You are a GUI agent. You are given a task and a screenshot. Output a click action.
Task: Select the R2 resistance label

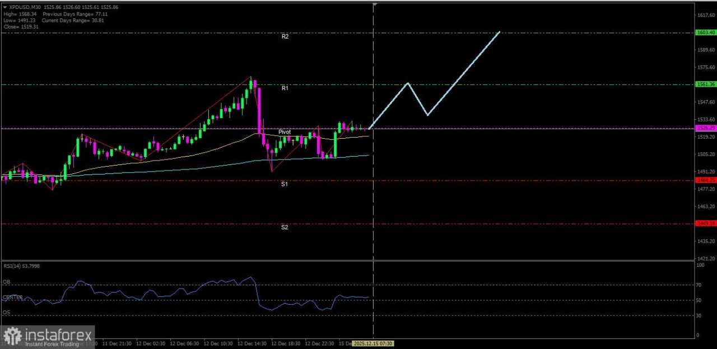point(285,36)
